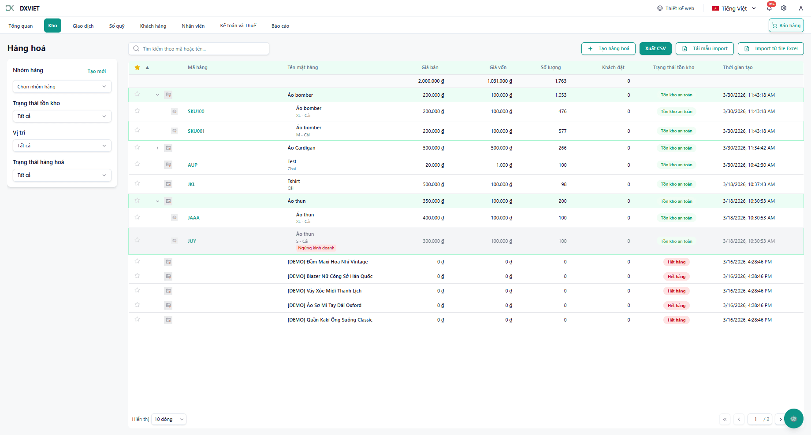Click the DXVIET logo icon

10,8
